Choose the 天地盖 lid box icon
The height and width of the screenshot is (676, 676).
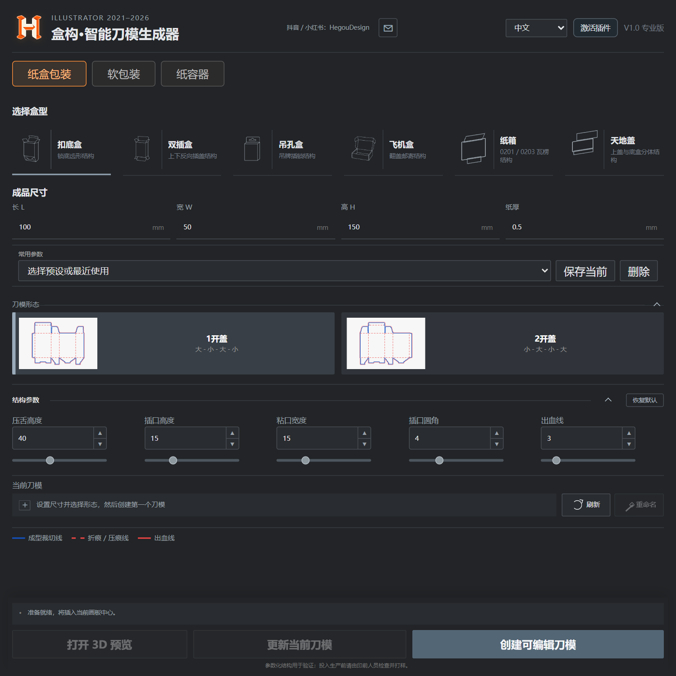(585, 143)
